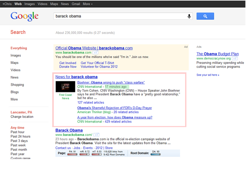Open The Obama Budget Plan ad
This screenshot has height=178, width=246.
coord(218,54)
